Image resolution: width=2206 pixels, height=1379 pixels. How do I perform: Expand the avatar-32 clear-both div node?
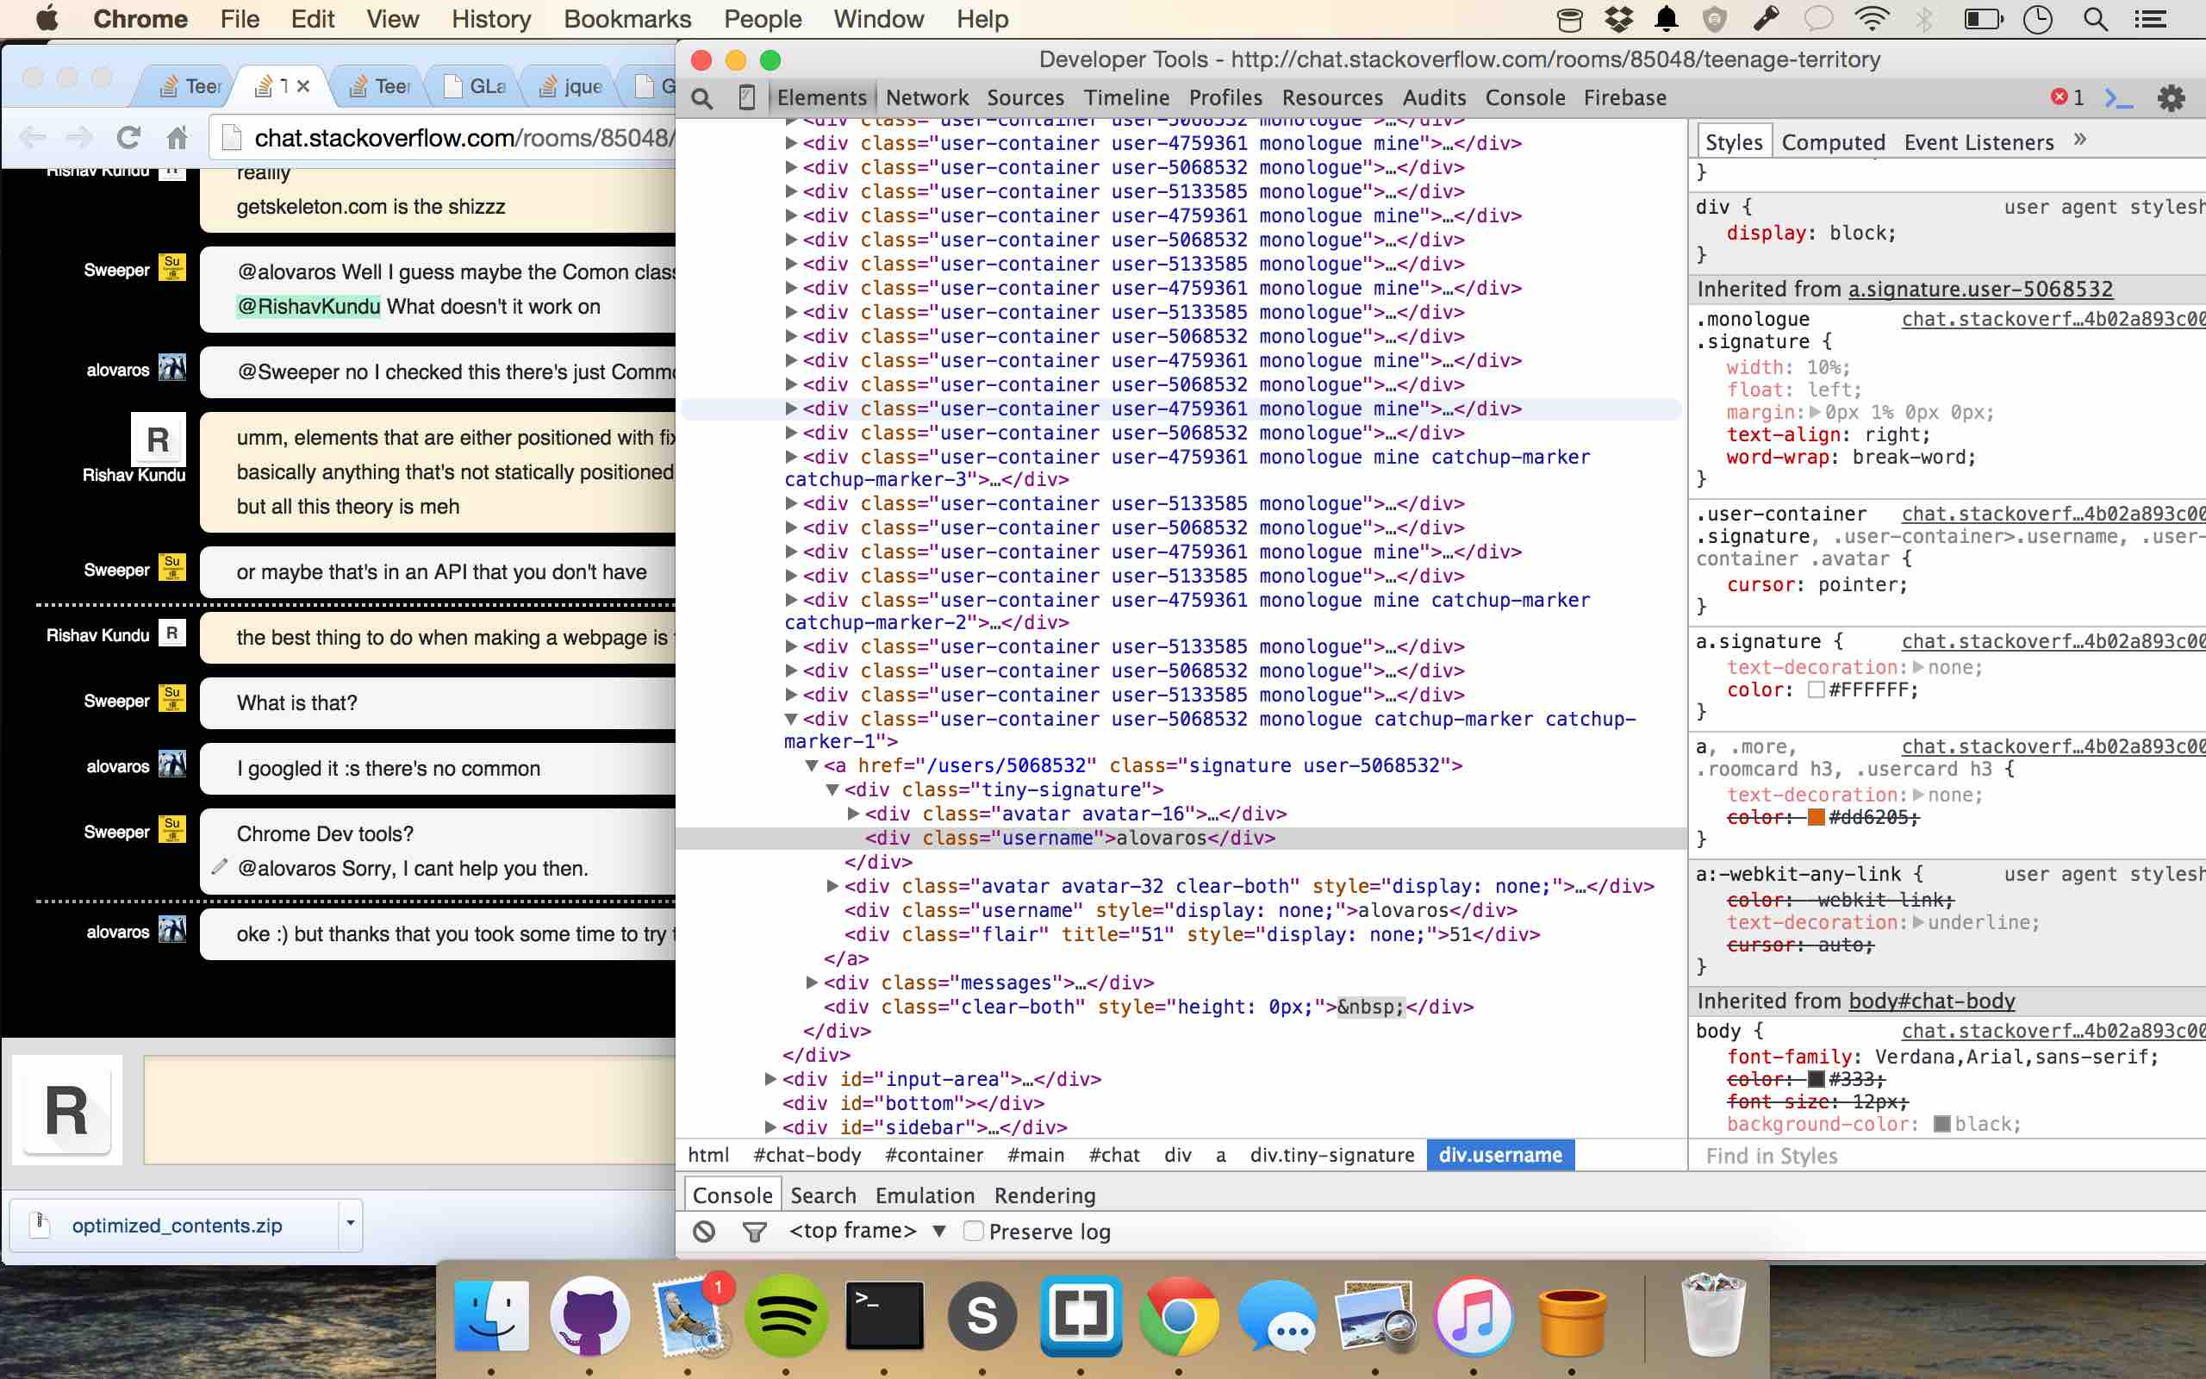(832, 886)
